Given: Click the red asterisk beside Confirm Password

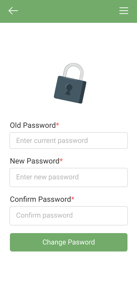Looking at the screenshot, I should pyautogui.click(x=73, y=199).
